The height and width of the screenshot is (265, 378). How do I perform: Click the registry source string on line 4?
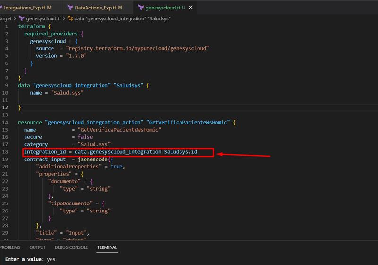tap(137, 49)
